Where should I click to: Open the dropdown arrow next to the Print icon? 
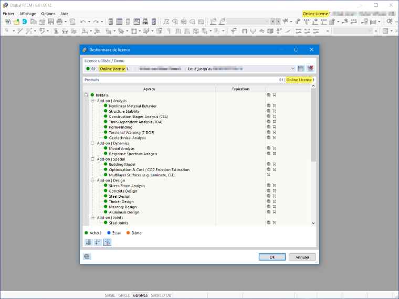click(66, 22)
